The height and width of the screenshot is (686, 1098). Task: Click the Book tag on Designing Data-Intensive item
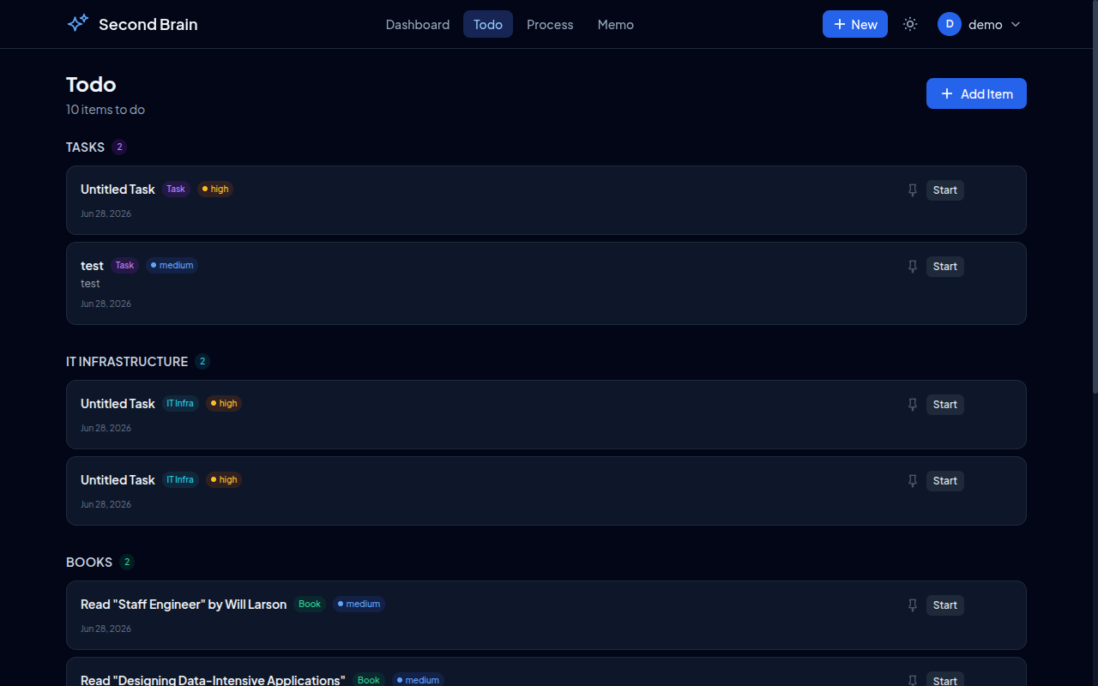(x=369, y=680)
